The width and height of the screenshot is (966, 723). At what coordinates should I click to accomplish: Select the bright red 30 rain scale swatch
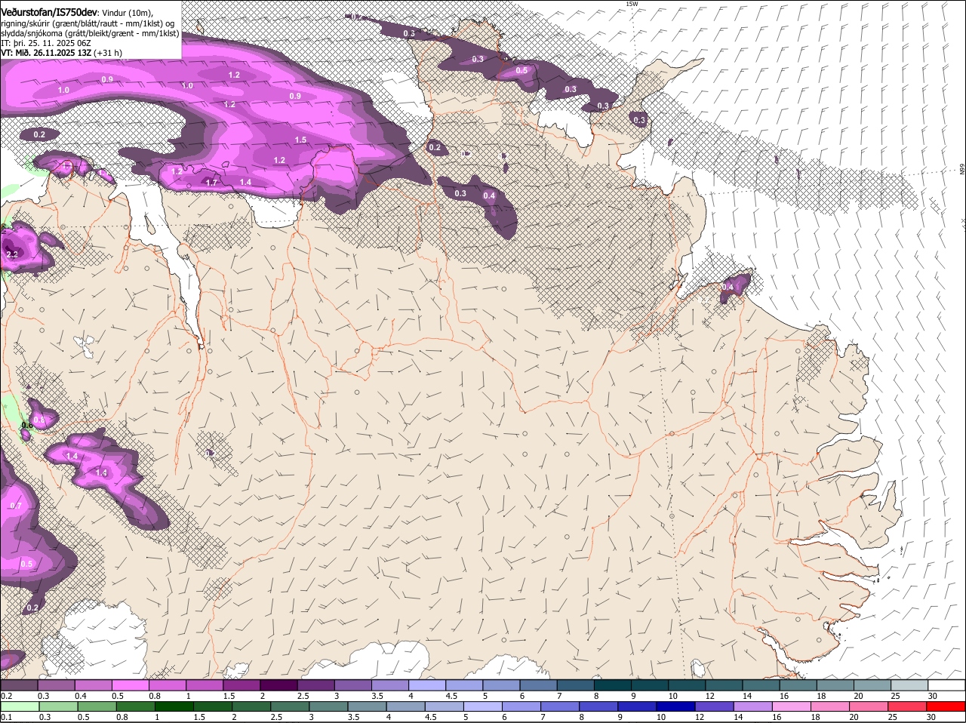(946, 707)
